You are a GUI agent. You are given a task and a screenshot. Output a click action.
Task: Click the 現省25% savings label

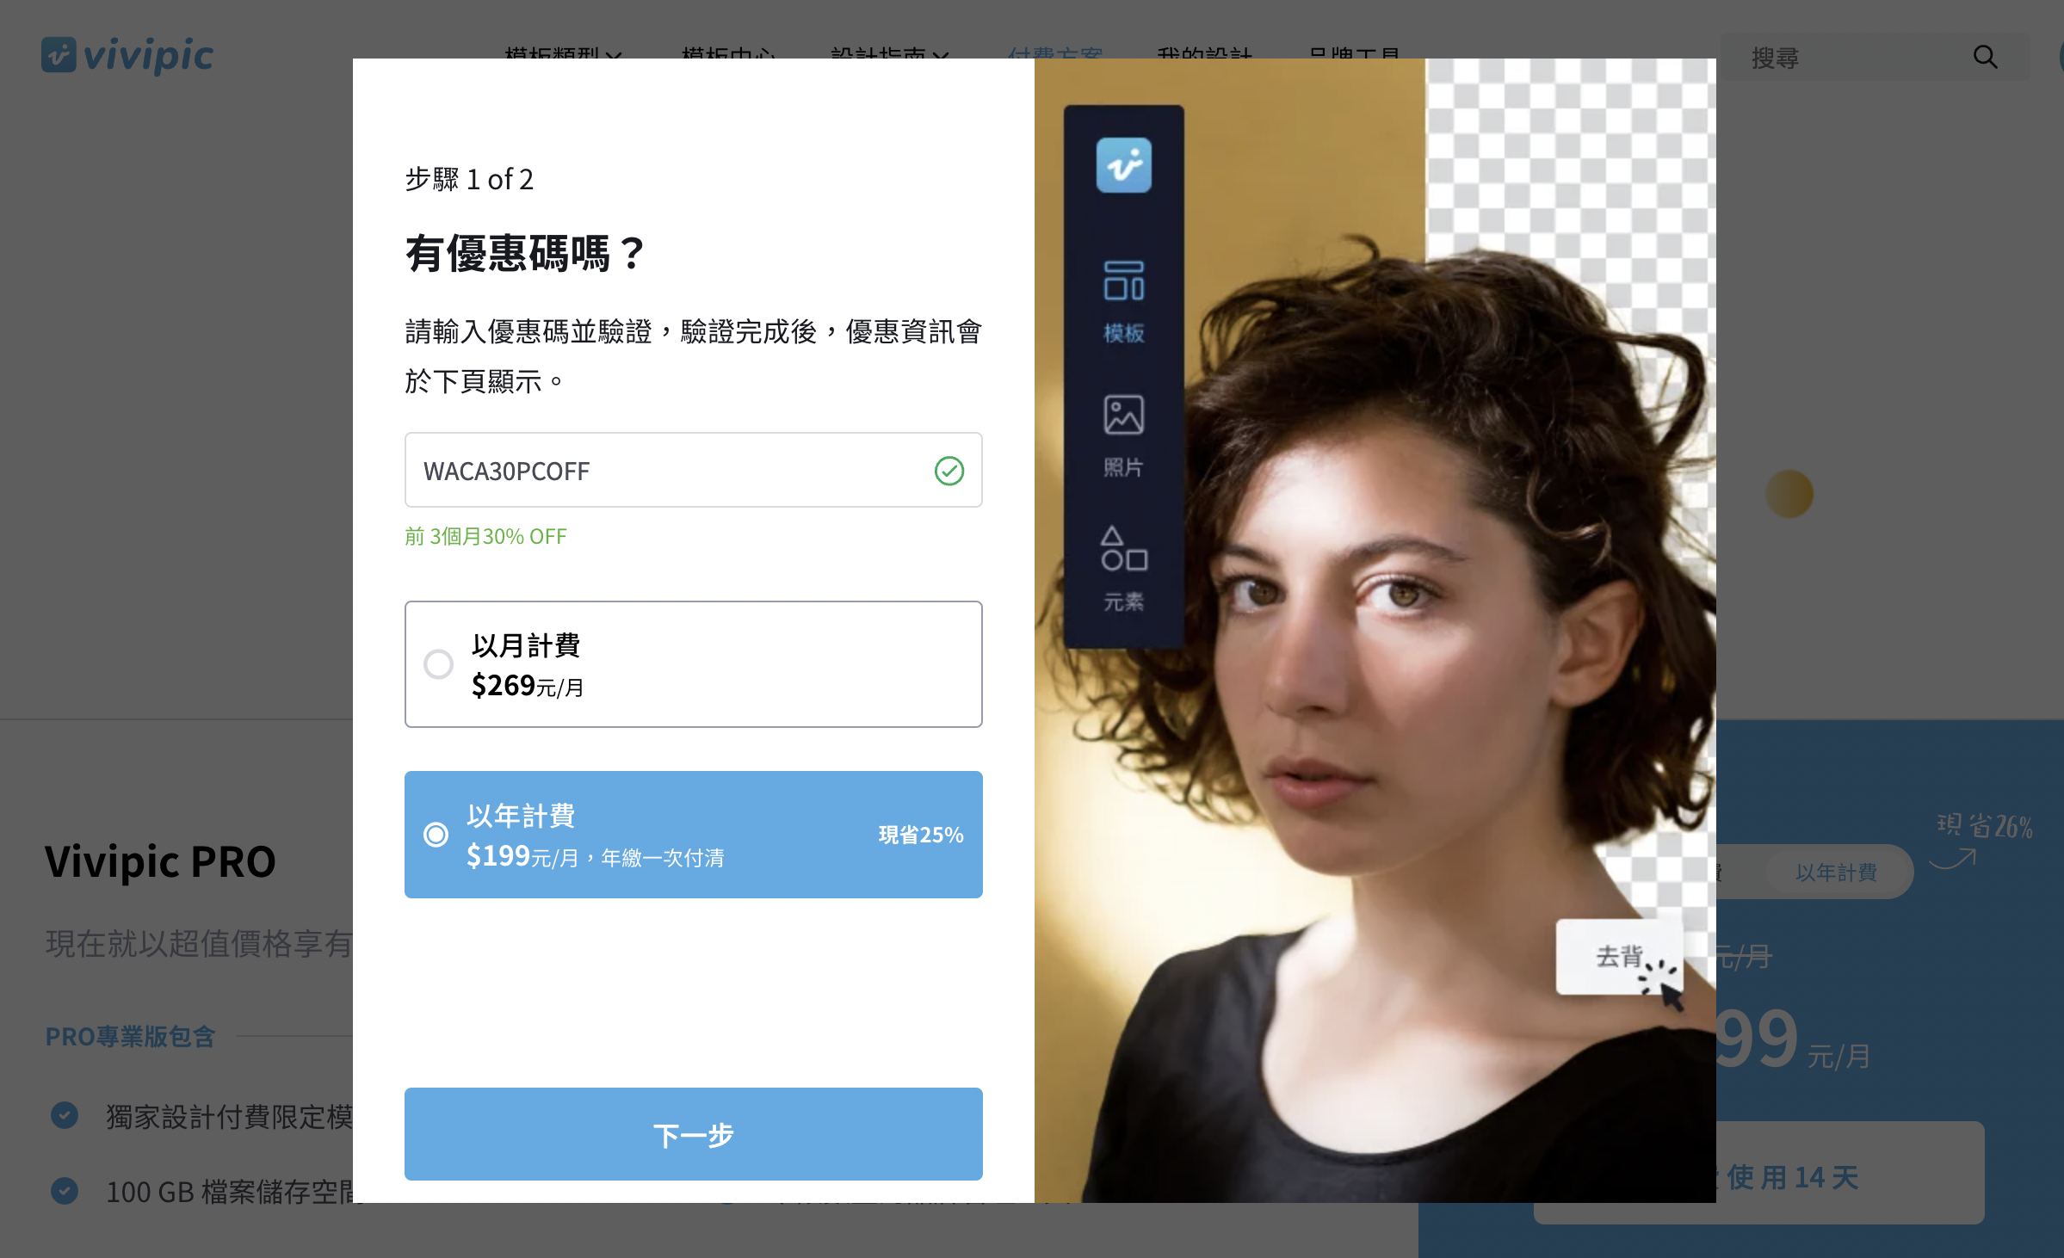920,835
